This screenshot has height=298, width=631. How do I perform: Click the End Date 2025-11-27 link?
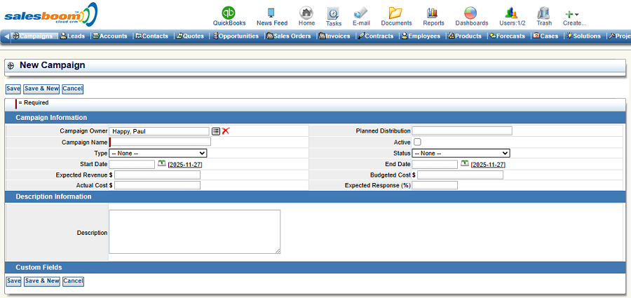pos(488,164)
